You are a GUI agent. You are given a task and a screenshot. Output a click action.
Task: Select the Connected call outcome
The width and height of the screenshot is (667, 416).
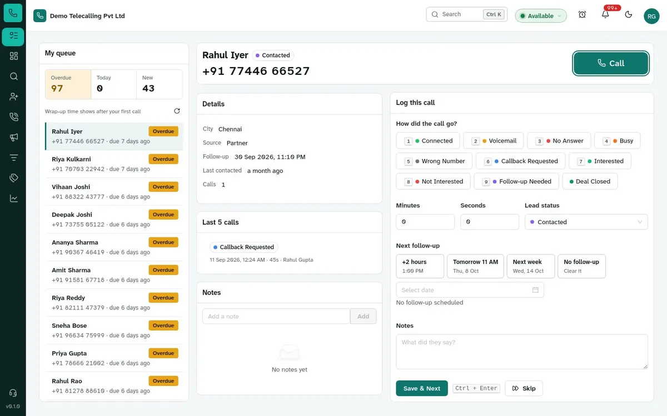coord(429,141)
